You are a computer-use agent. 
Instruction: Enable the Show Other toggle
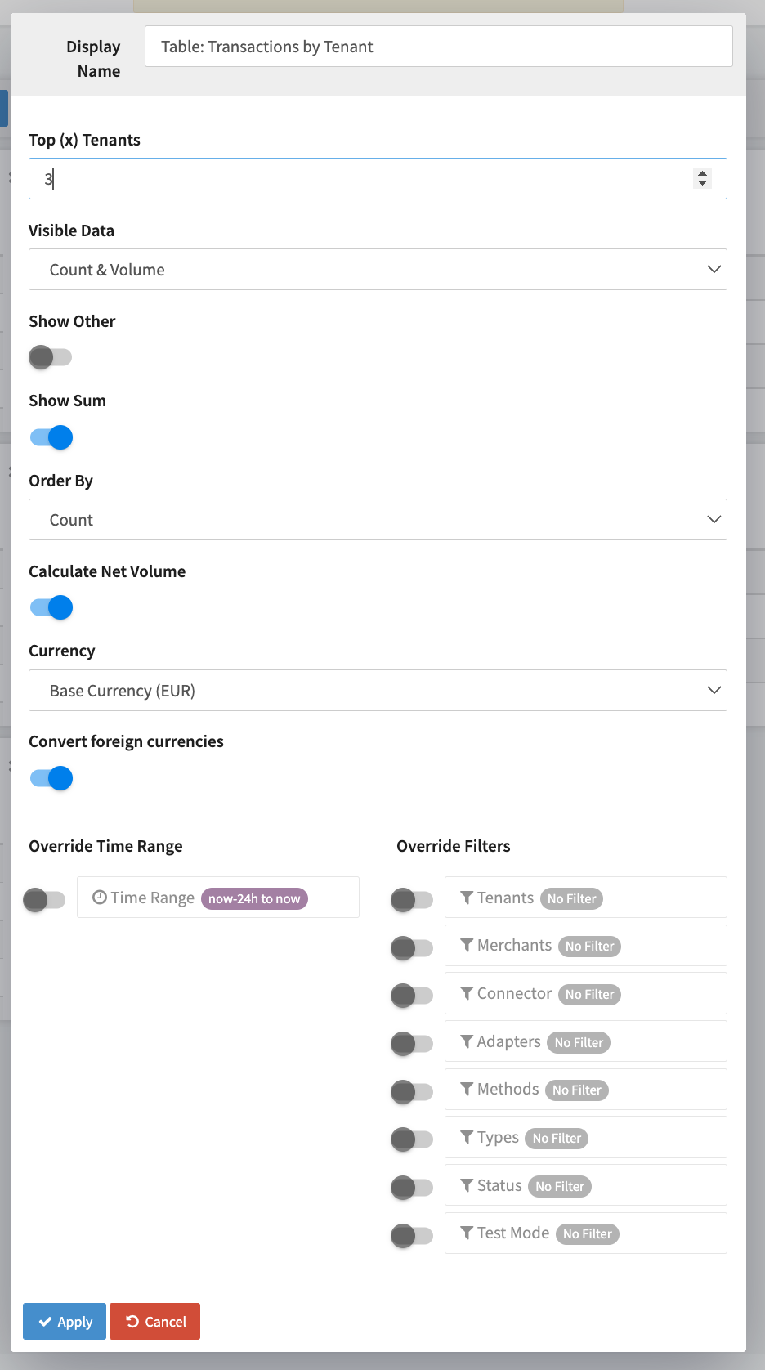coord(51,357)
